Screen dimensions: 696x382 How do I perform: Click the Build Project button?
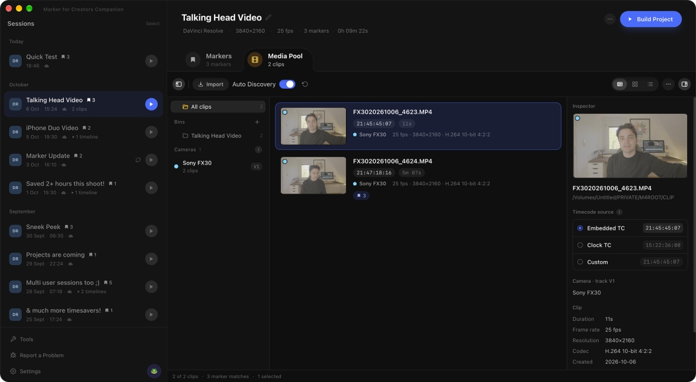(x=651, y=19)
